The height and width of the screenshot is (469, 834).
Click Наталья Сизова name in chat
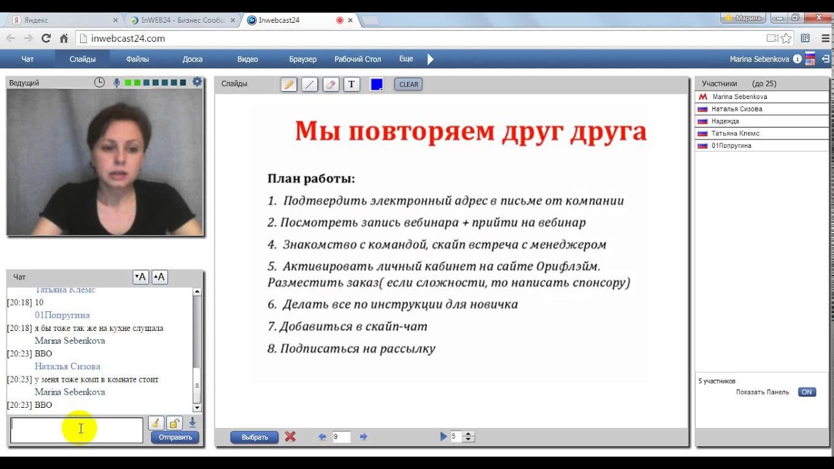[68, 367]
